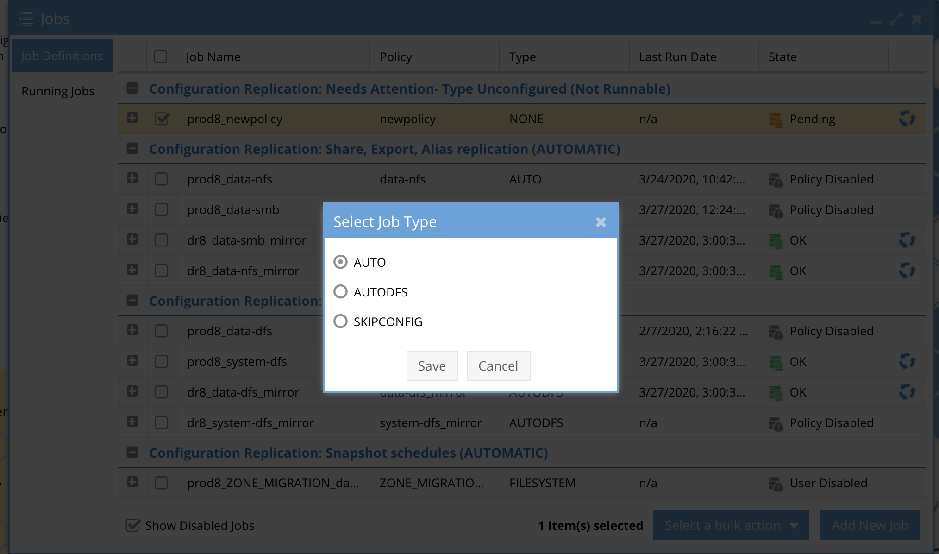Check the prod8_ZONE_MIGRATION job checkbox
The image size is (939, 554).
[x=161, y=483]
